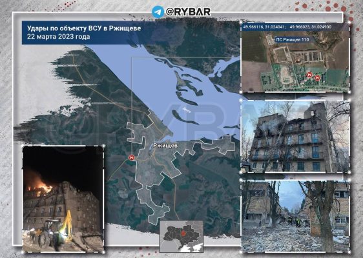Image resolution: width=363 pixels, height=258 pixels.
Task: Open the damaged five-storey building daytime photo
Action: pyautogui.click(x=295, y=137)
